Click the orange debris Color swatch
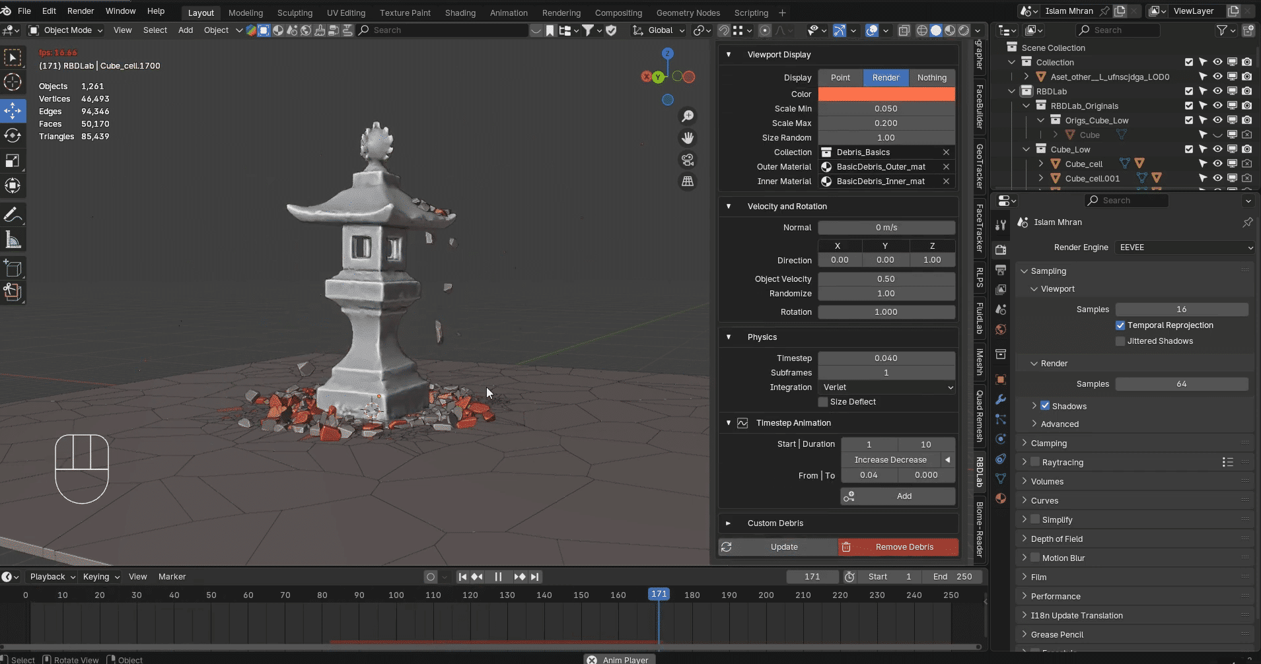 886,94
